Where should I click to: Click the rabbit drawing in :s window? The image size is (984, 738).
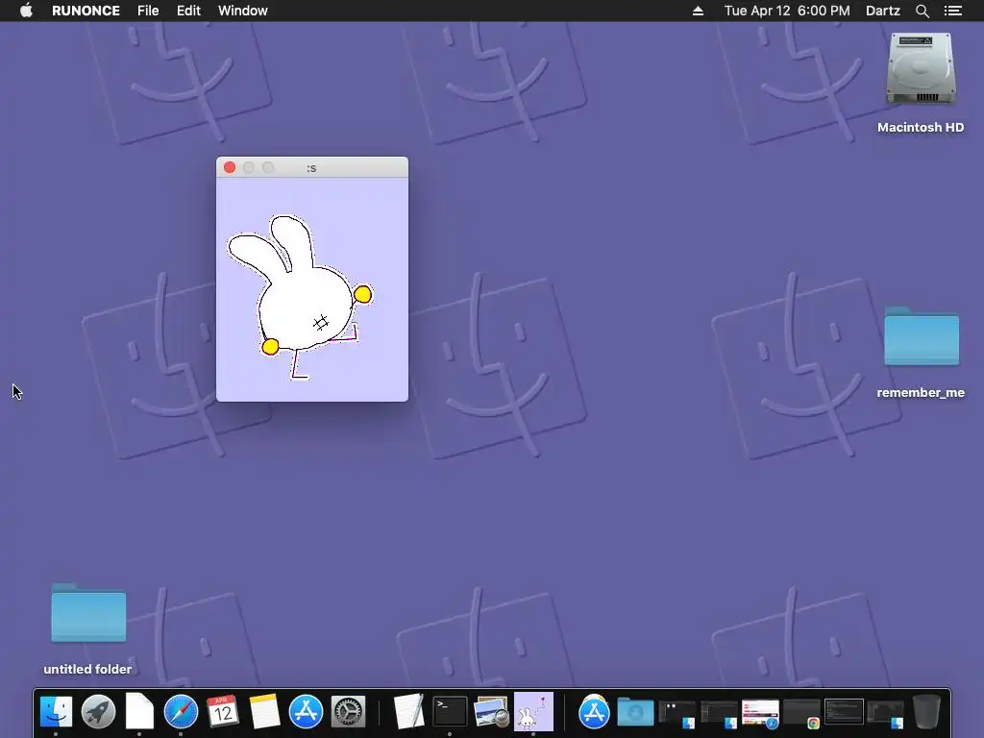301,297
